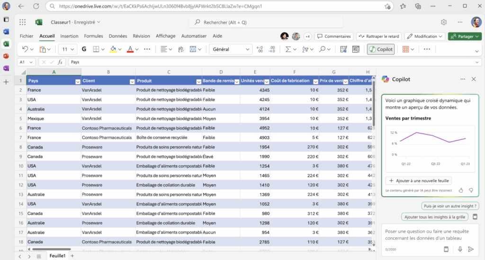485x260 pixels.
Task: Click the cell borders icon
Action: (x=96, y=49)
